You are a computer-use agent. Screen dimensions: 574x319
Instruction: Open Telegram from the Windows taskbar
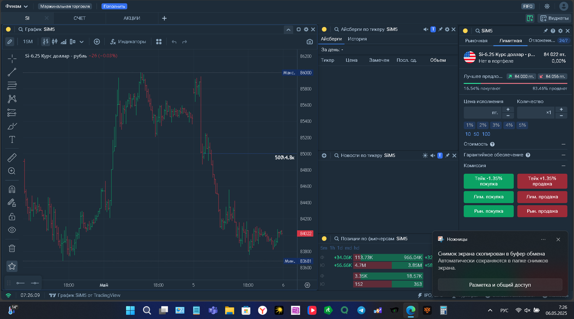(361, 310)
